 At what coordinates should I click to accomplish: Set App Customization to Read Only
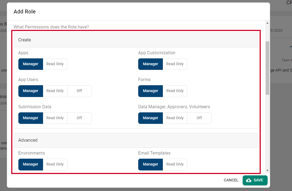tap(175, 64)
